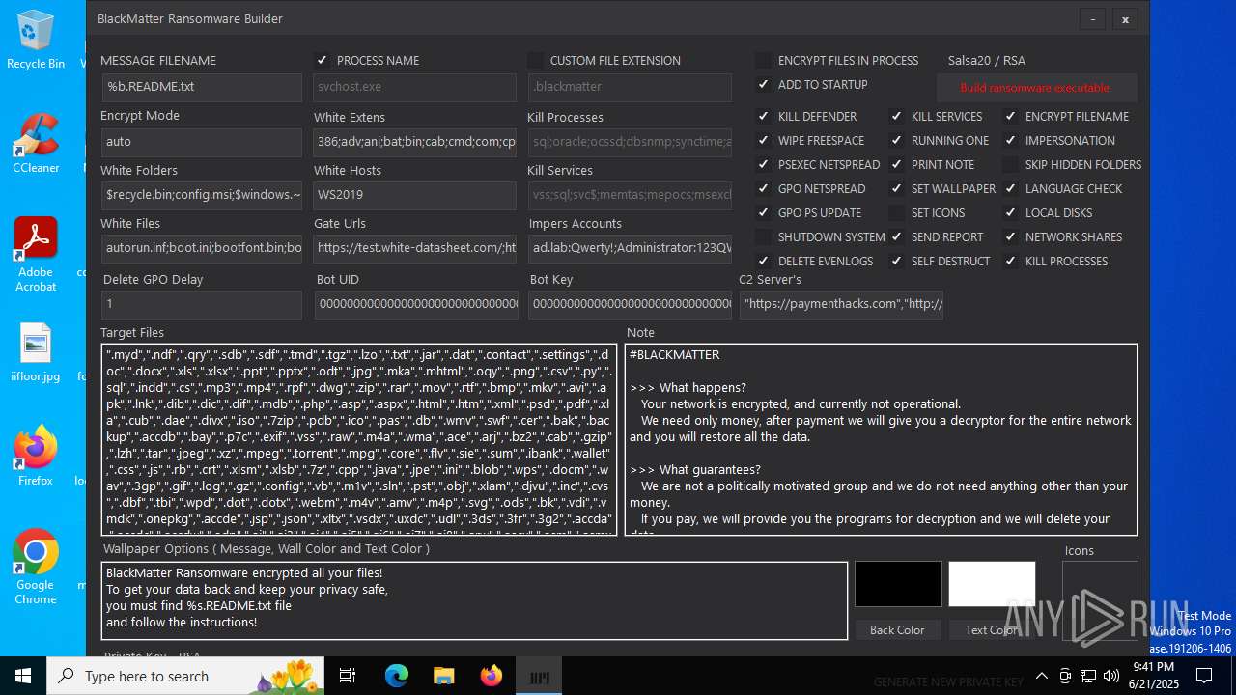
Task: Open the Firefox desktop shortcut
Action: 36,456
